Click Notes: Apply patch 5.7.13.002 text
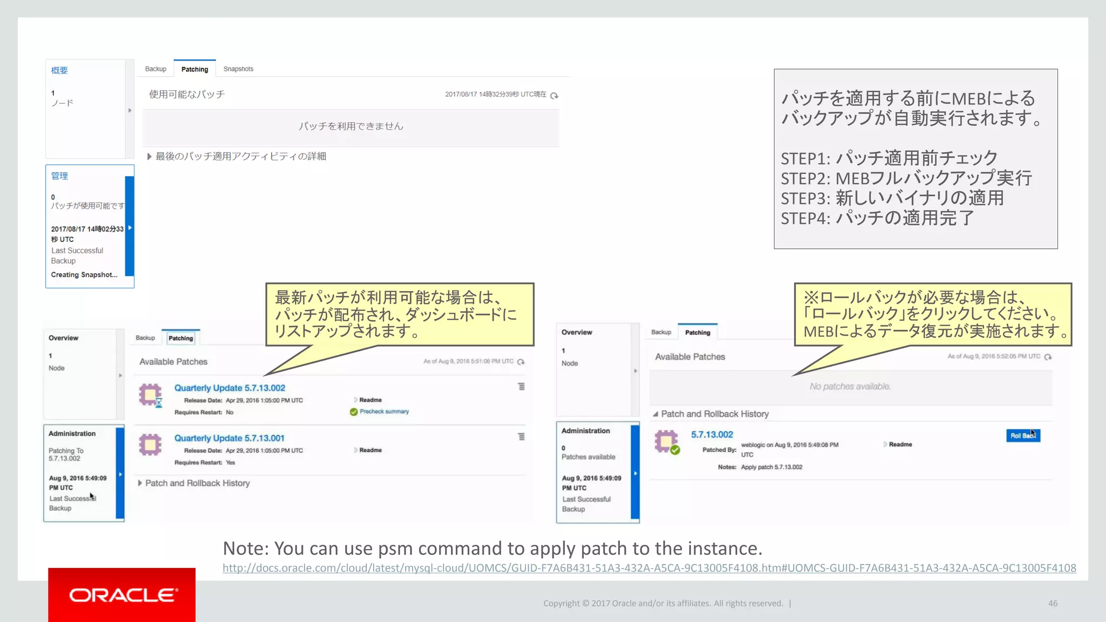Viewport: 1106px width, 622px height. [760, 467]
